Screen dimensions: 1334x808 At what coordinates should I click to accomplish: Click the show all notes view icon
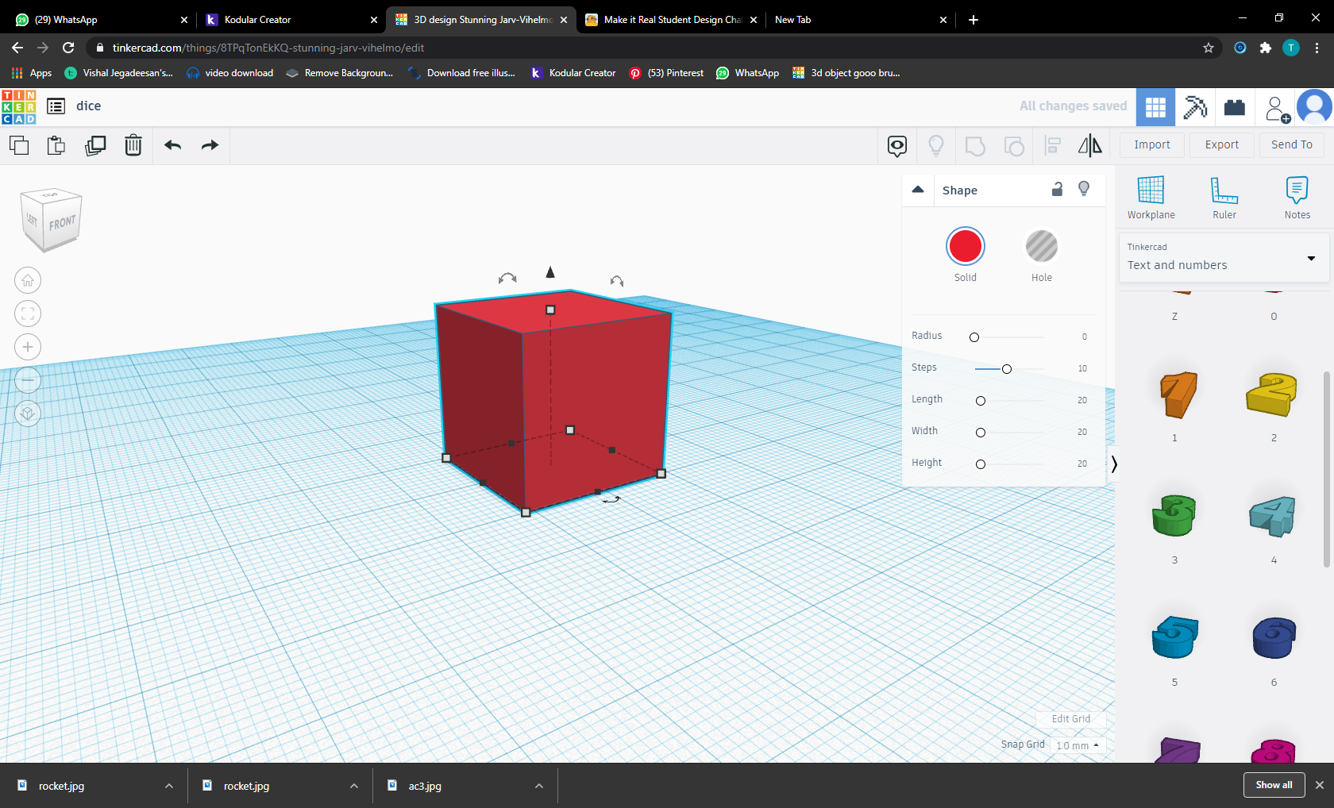coord(897,145)
